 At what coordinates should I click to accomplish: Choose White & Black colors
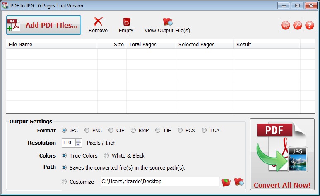pos(124,155)
